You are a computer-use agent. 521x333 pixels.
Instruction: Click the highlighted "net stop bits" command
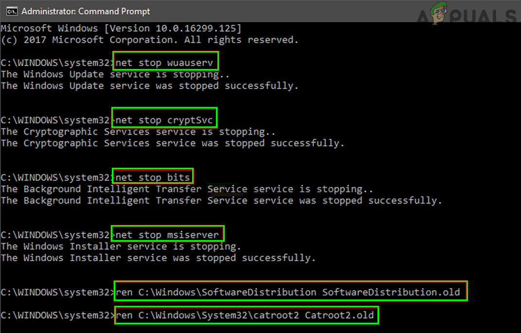point(153,177)
